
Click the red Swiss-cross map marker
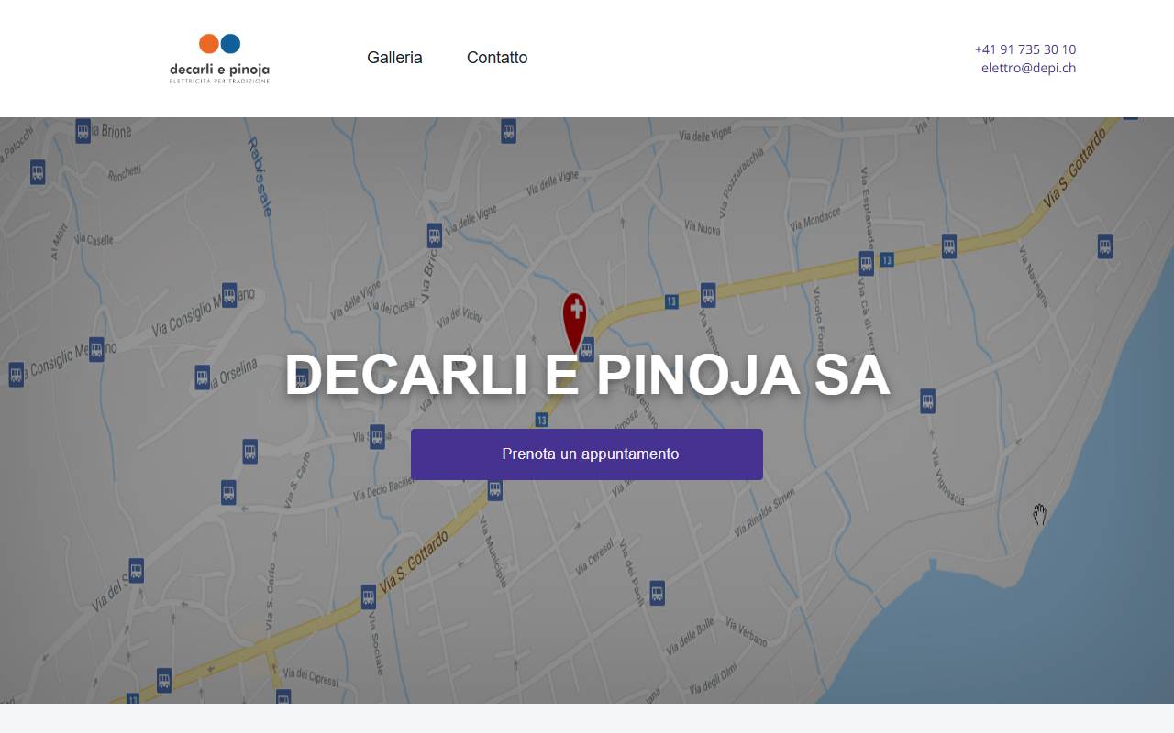[574, 323]
